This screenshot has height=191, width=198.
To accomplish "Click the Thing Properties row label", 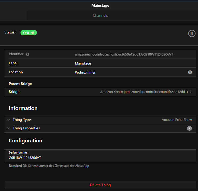I will click(x=26, y=128).
